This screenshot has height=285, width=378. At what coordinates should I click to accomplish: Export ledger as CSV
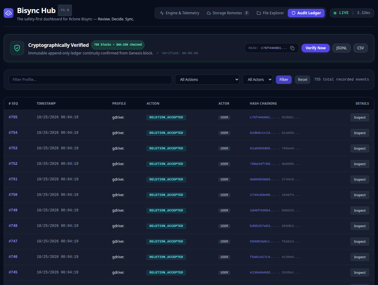(361, 48)
